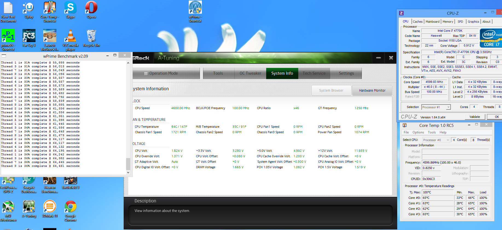Open the 3DMark 11 desktop icon
502x230 pixels.
[50, 209]
